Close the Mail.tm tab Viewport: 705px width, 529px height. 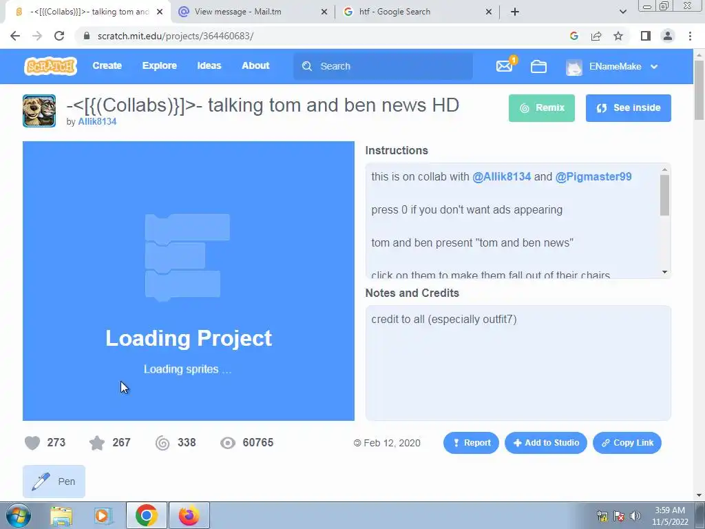click(x=324, y=12)
